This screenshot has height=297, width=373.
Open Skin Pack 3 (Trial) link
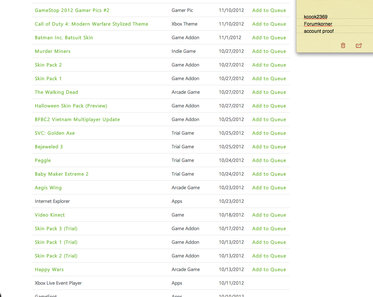coord(56,228)
